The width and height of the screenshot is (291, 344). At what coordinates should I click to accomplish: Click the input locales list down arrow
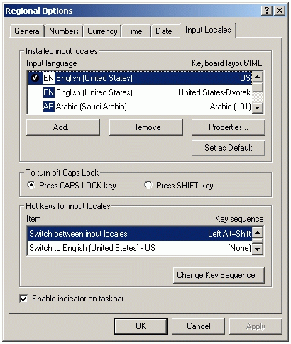[258, 108]
